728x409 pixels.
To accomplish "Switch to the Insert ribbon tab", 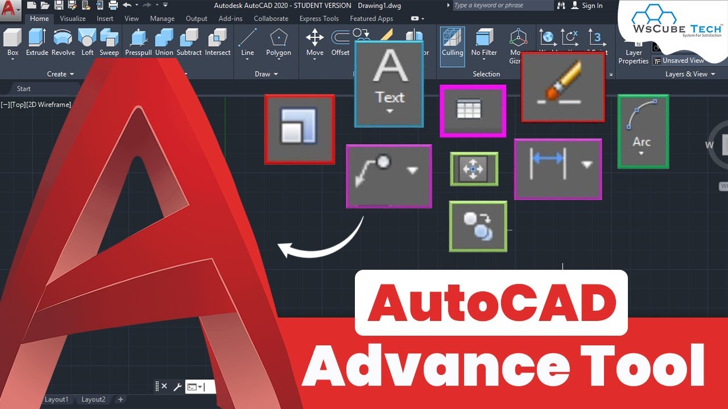I will click(105, 19).
